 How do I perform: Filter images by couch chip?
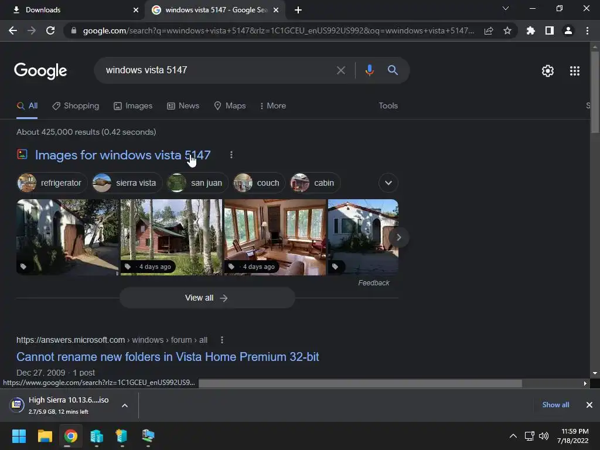pyautogui.click(x=259, y=183)
